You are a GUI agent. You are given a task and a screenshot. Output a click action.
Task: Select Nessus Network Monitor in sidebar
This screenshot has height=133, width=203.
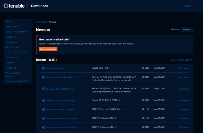17,32
